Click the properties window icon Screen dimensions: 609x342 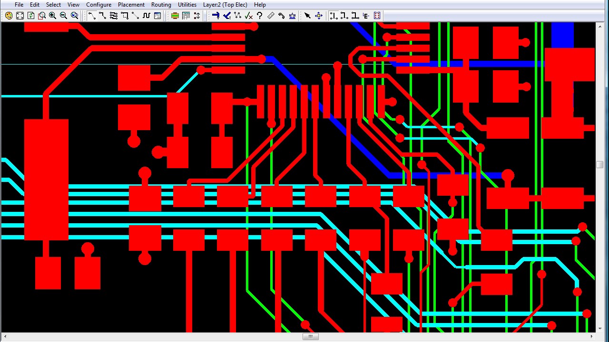pyautogui.click(x=157, y=16)
